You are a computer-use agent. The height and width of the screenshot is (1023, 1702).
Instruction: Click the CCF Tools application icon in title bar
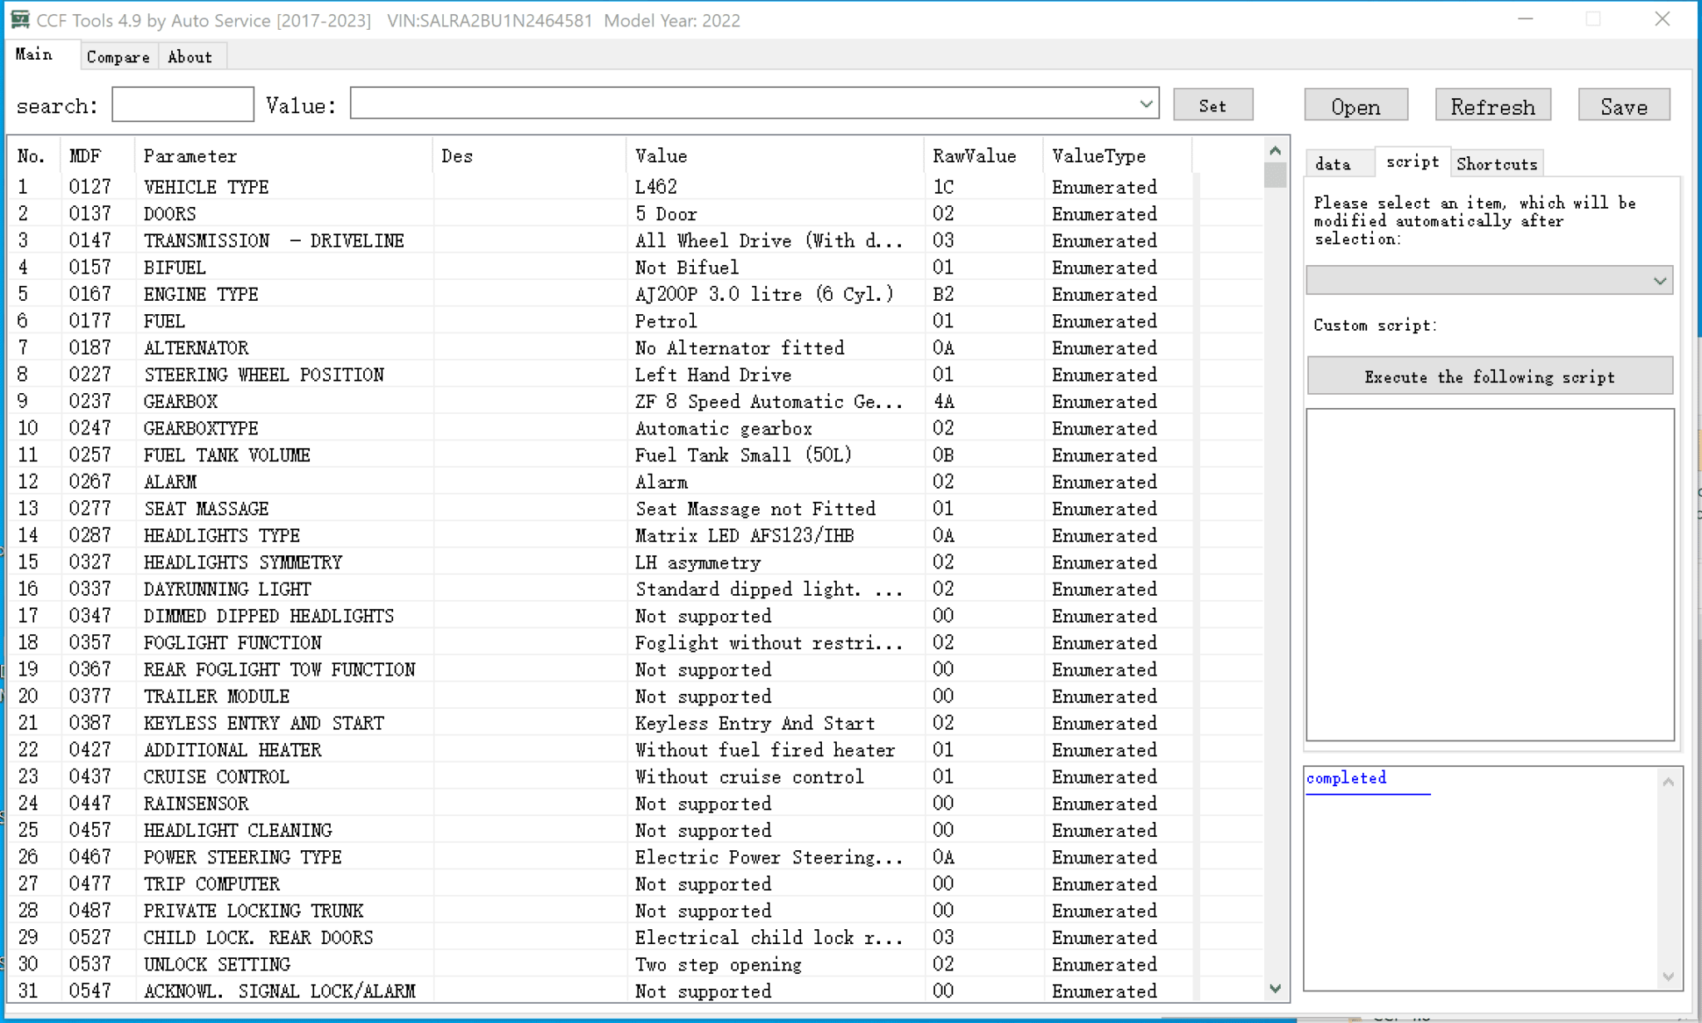click(x=18, y=18)
